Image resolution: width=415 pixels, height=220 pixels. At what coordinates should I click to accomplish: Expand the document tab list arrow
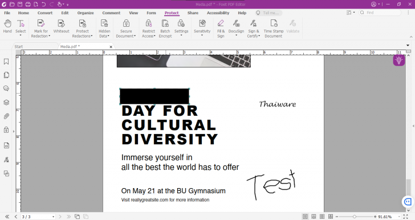(x=408, y=45)
